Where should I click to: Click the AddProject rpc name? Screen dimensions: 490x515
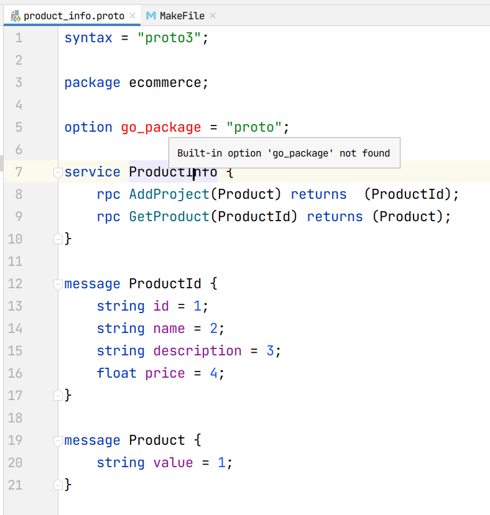click(x=168, y=194)
